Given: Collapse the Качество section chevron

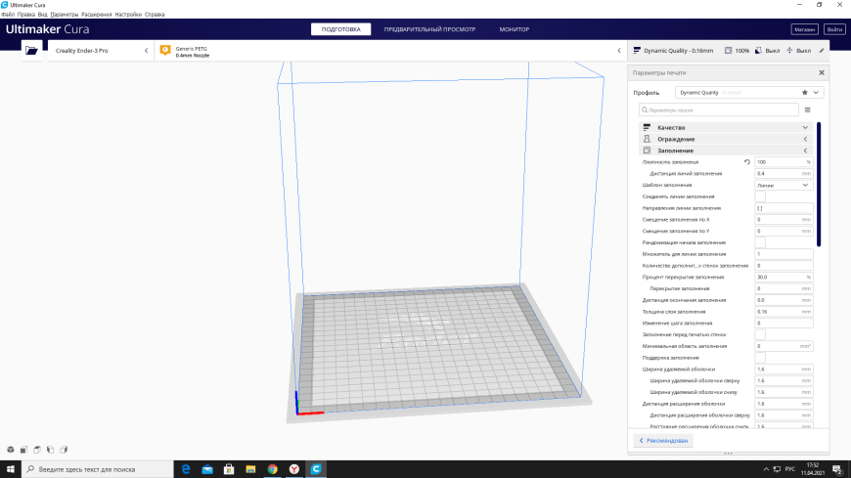Looking at the screenshot, I should (x=805, y=127).
